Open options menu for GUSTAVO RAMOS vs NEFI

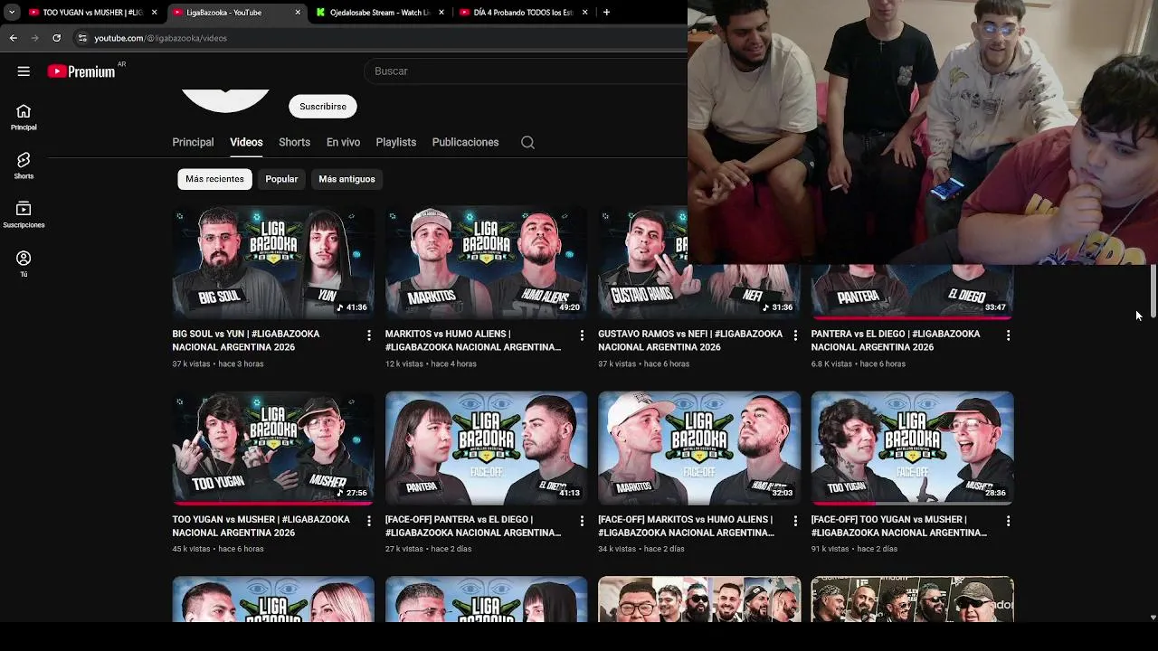[795, 335]
